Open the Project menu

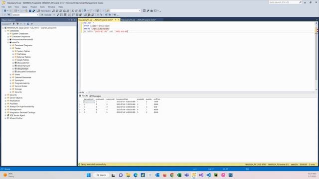33,7
